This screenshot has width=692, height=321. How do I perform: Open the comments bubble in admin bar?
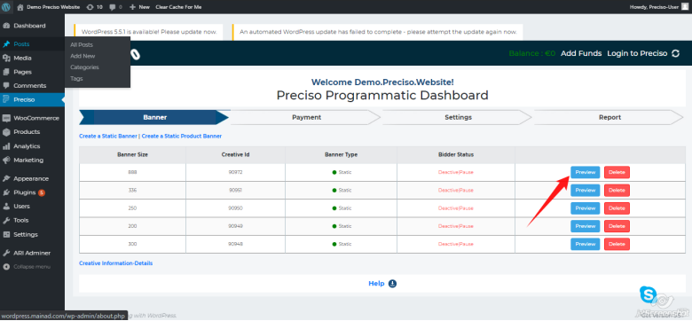tap(115, 7)
